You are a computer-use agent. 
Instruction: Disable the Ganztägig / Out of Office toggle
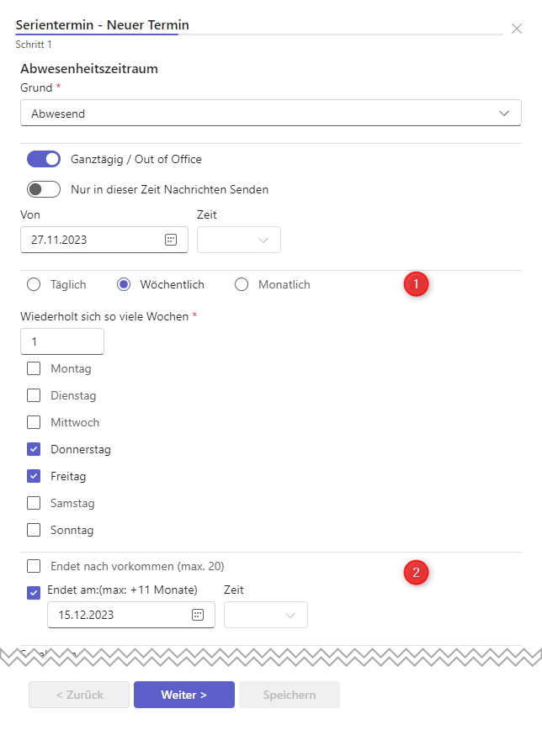click(44, 159)
